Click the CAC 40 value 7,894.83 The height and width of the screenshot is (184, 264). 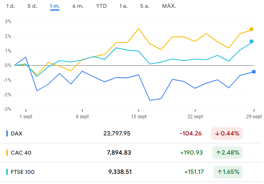[x=119, y=153]
